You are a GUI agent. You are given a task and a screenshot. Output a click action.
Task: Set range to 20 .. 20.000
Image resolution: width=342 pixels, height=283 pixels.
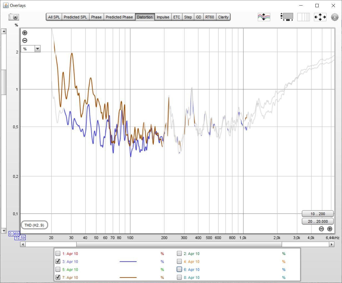click(x=318, y=221)
